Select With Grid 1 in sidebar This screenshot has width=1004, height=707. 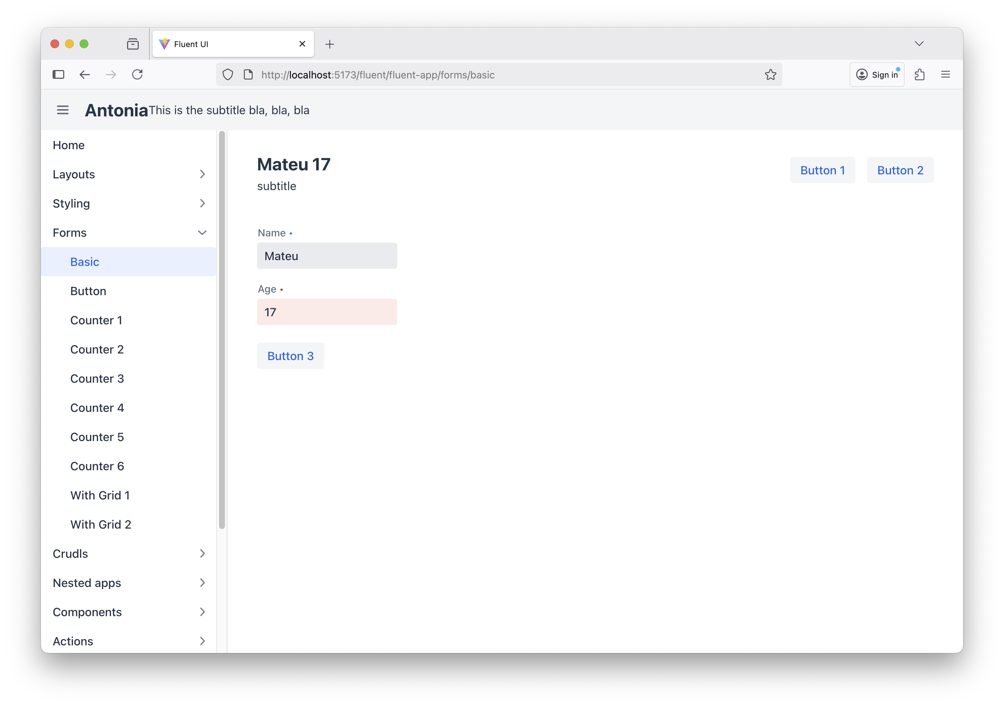coord(100,495)
